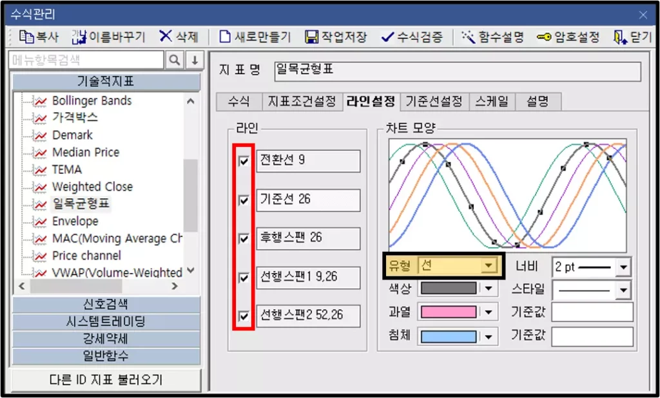The image size is (660, 398).
Task: Click Bollinger Bands chart icon
Action: tap(40, 101)
